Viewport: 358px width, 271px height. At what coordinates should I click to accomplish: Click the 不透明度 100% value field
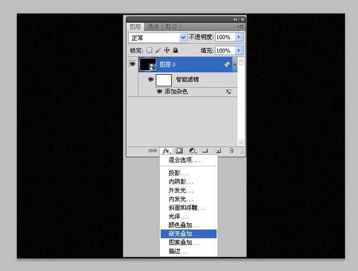225,37
